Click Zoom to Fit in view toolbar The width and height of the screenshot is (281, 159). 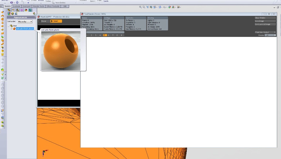(140, 7)
